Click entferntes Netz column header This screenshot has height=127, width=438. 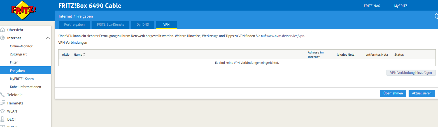377,55
